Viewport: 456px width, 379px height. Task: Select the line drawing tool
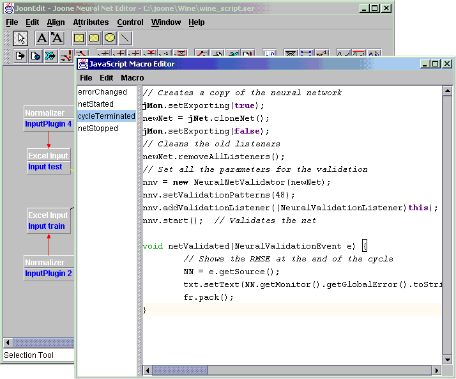(125, 38)
